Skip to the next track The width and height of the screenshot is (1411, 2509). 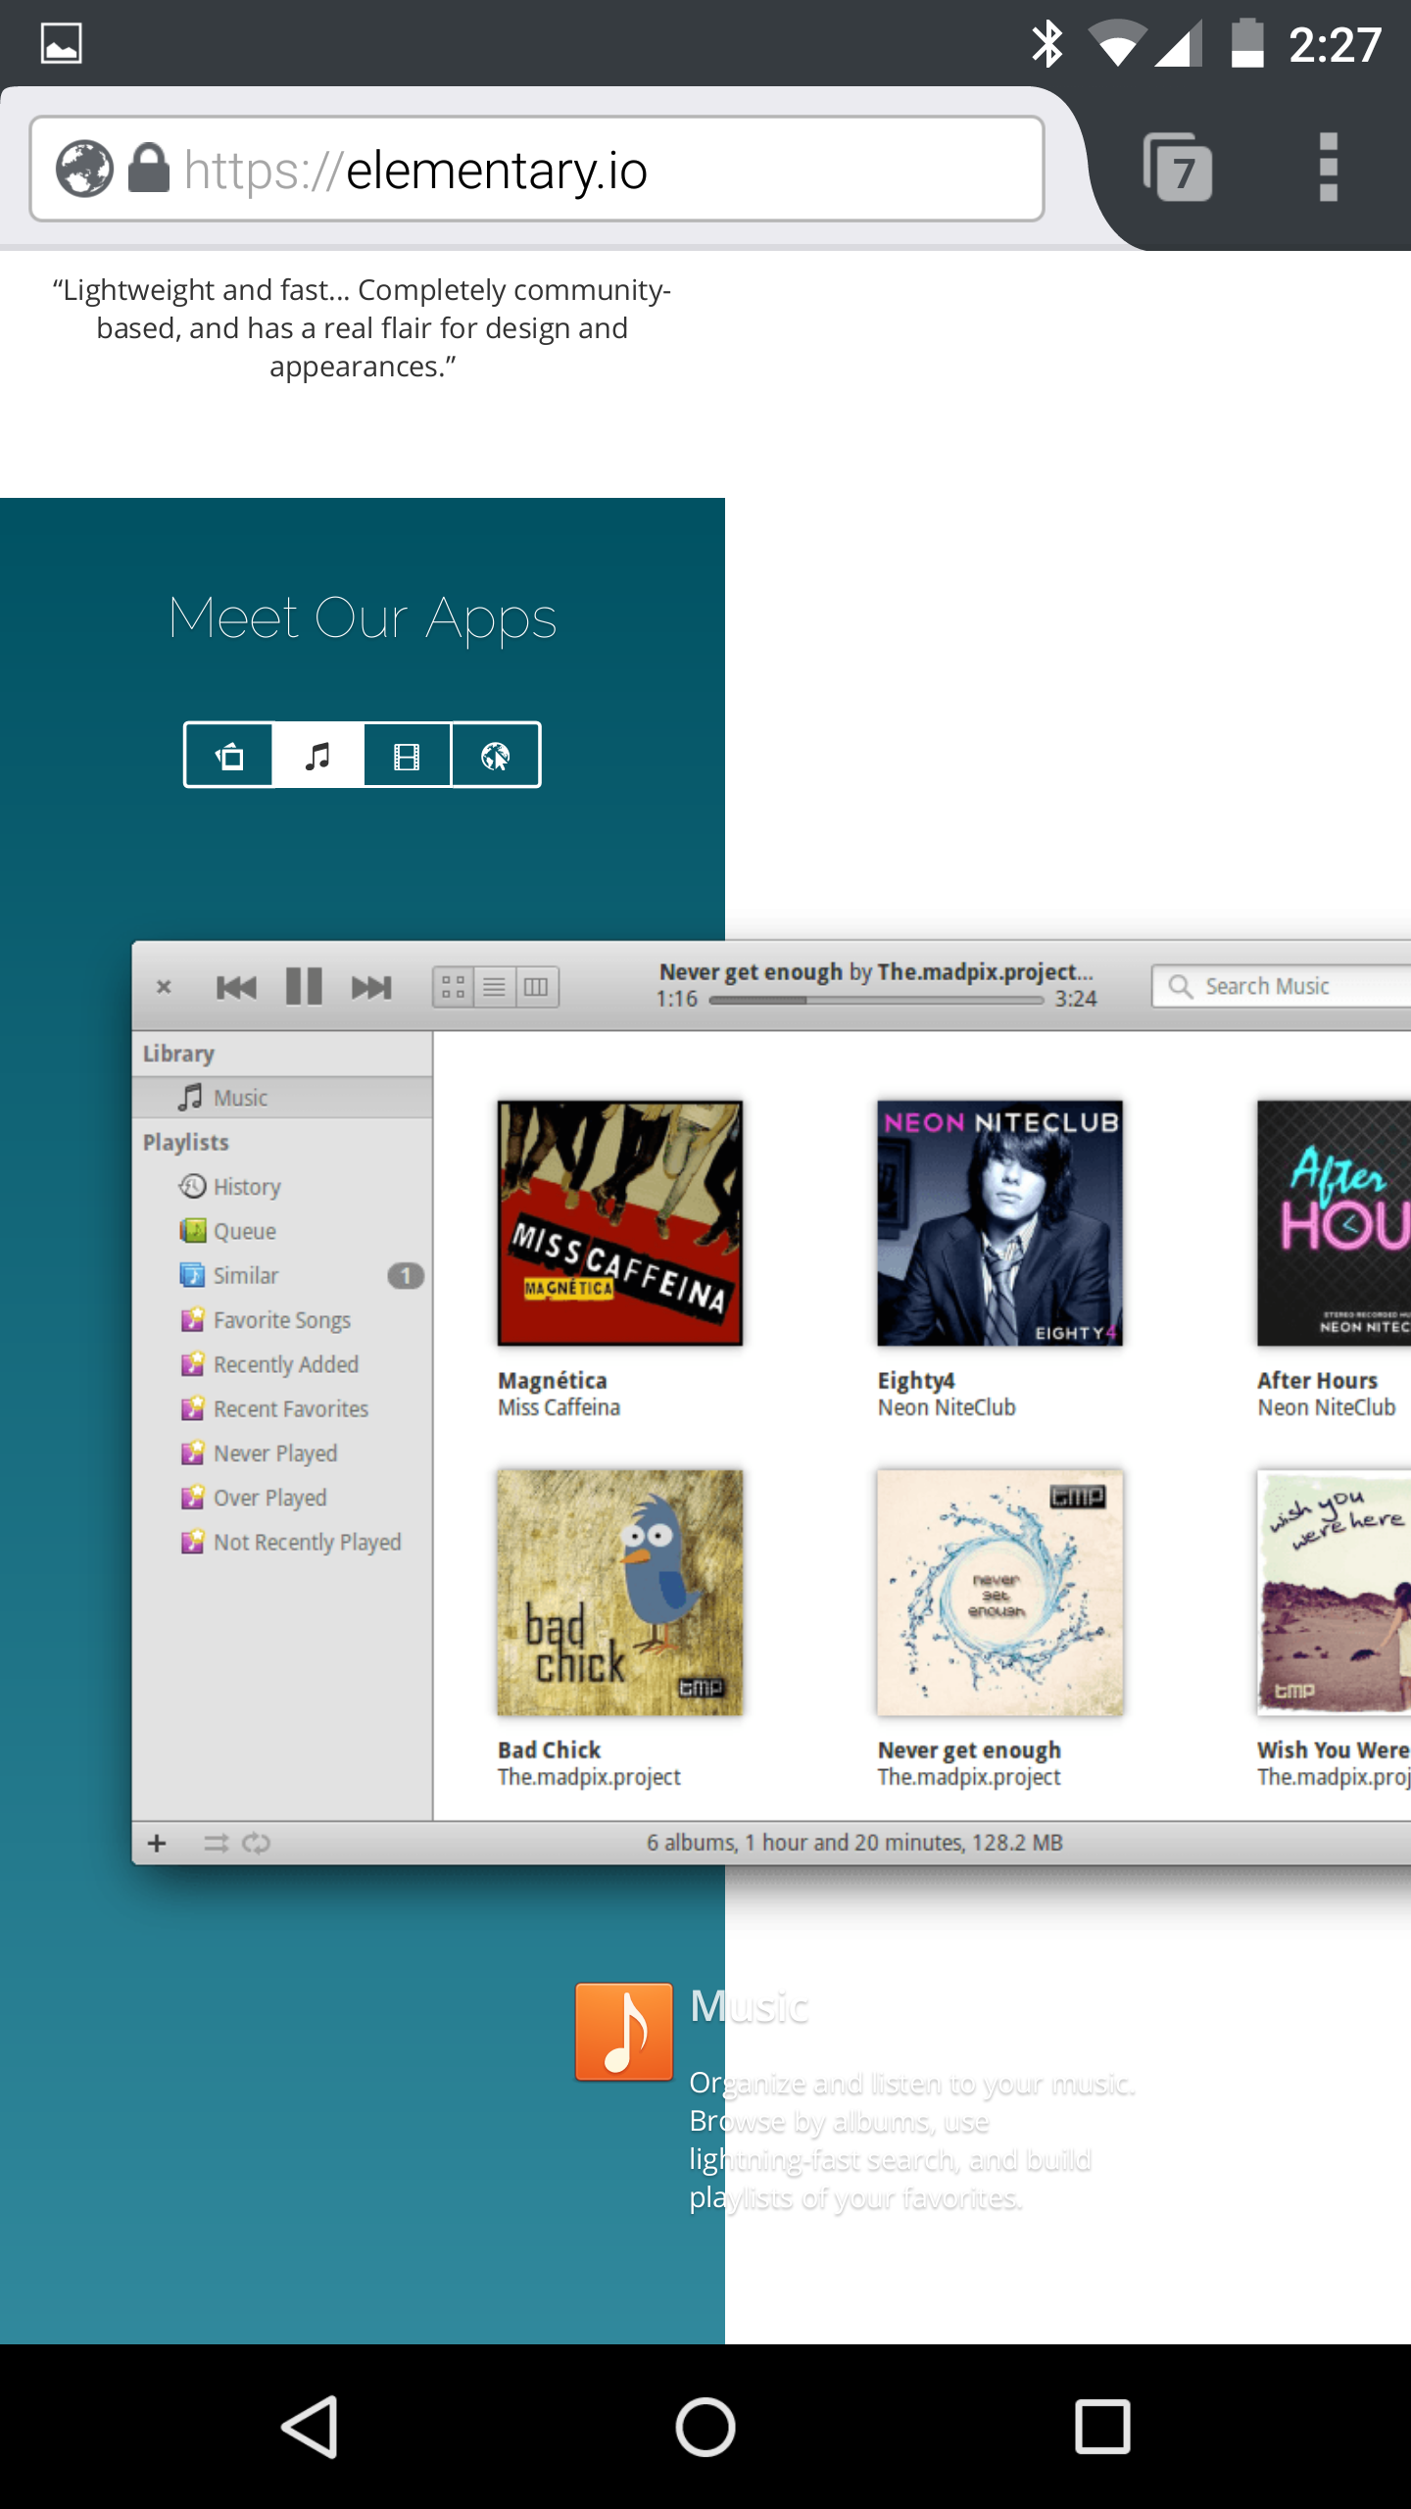click(371, 987)
